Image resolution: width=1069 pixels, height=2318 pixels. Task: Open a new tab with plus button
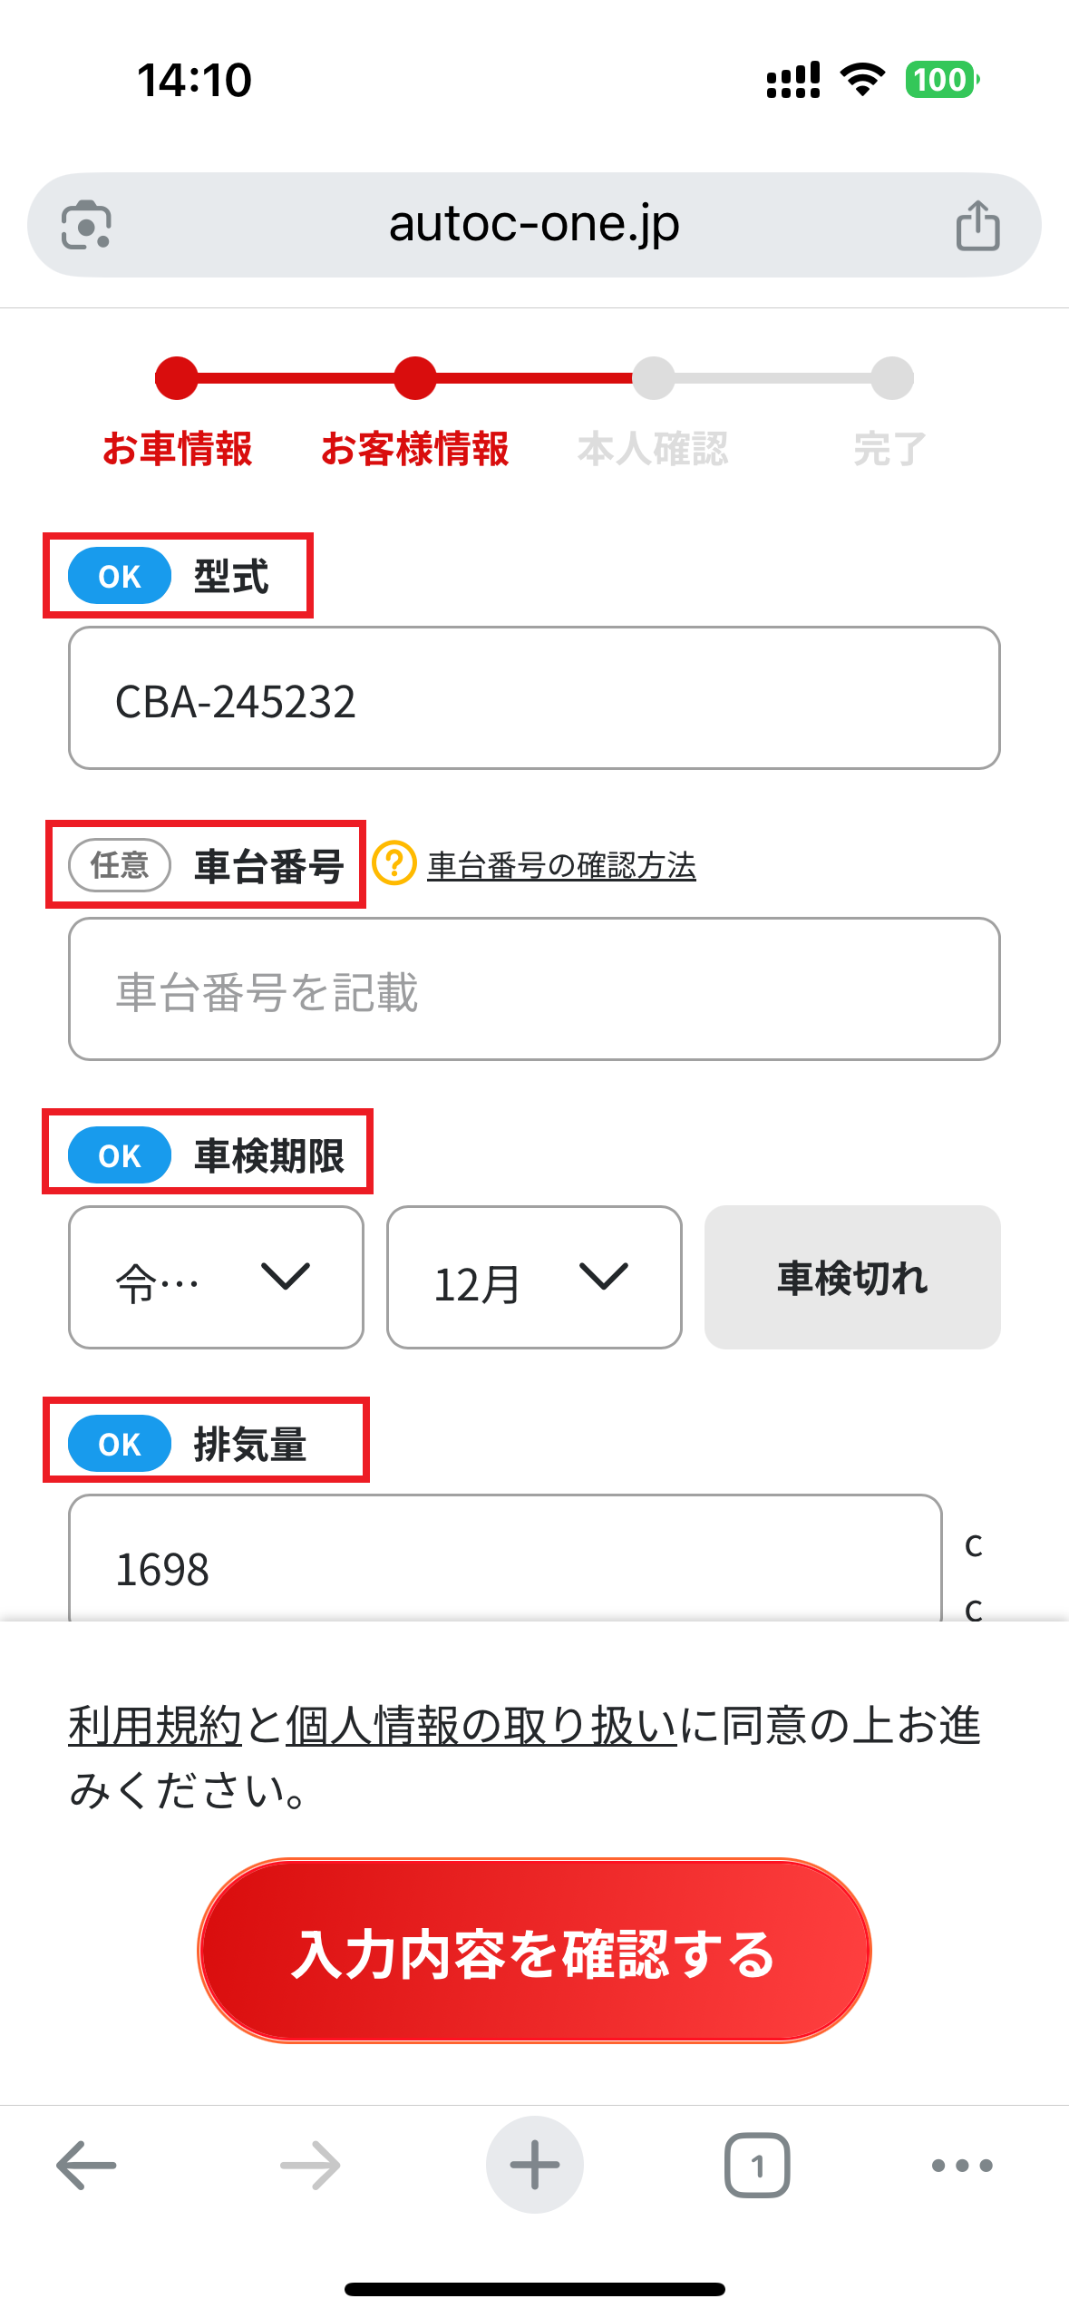coord(534,2166)
